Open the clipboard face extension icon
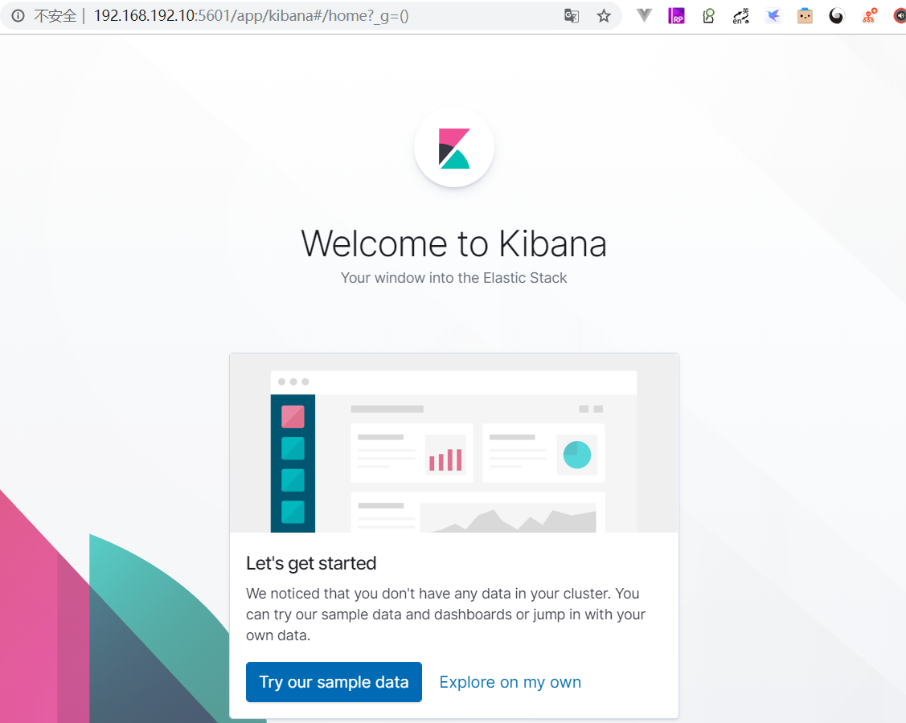Viewport: 906px width, 723px height. click(x=805, y=15)
